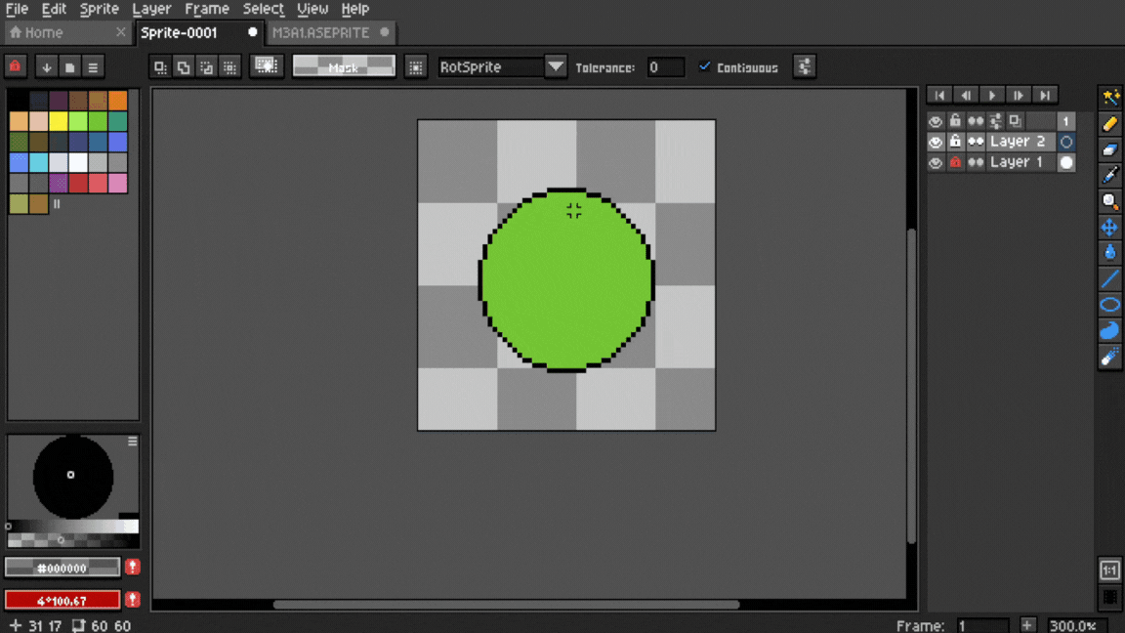Hide Layer 2 with its eye toggle
The height and width of the screenshot is (633, 1125).
935,141
